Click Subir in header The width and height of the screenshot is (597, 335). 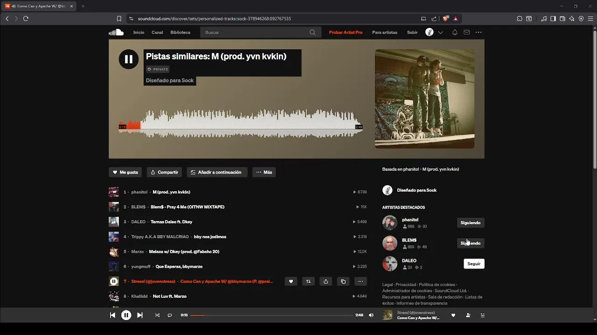(x=412, y=33)
